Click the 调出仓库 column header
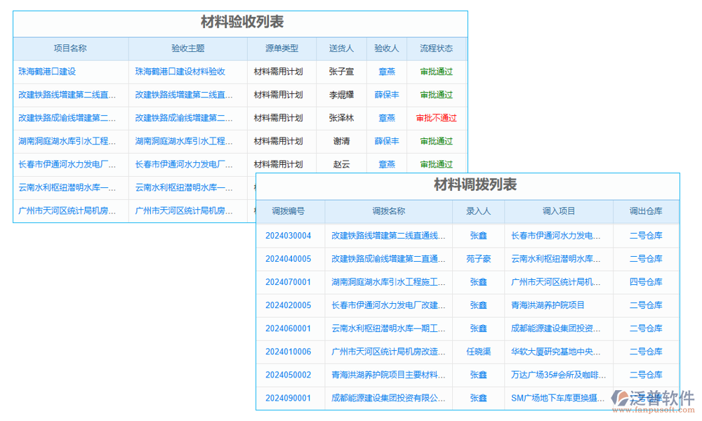This screenshot has width=702, height=421. [647, 211]
